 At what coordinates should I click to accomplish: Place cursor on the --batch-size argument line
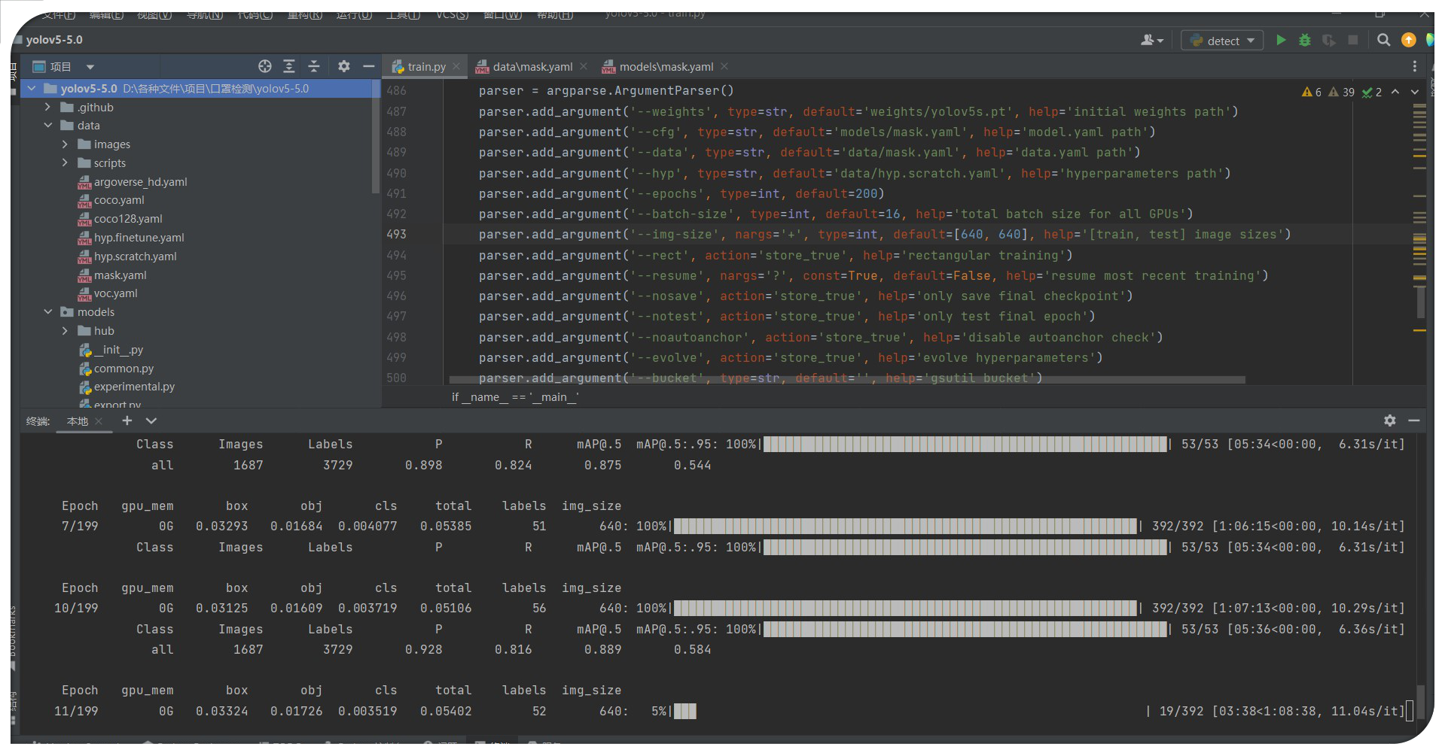point(836,214)
